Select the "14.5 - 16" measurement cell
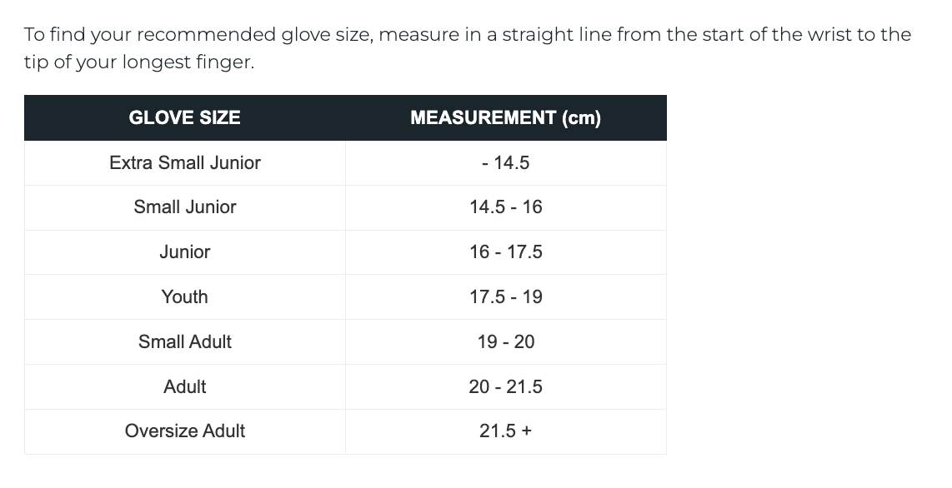Viewport: 952px width, 488px height. 505,207
